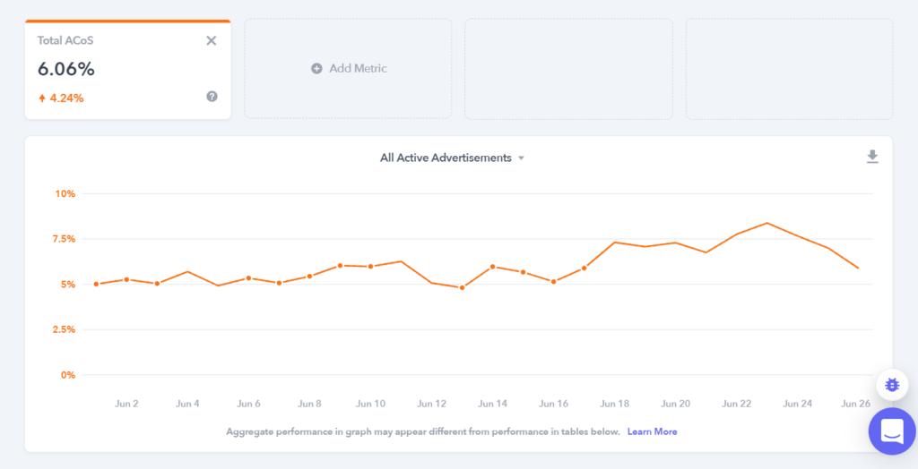Open the bug report button

892,384
